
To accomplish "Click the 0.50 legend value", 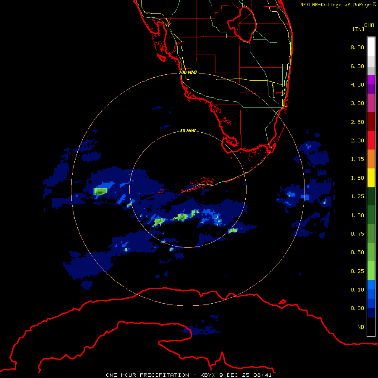I will (x=357, y=252).
